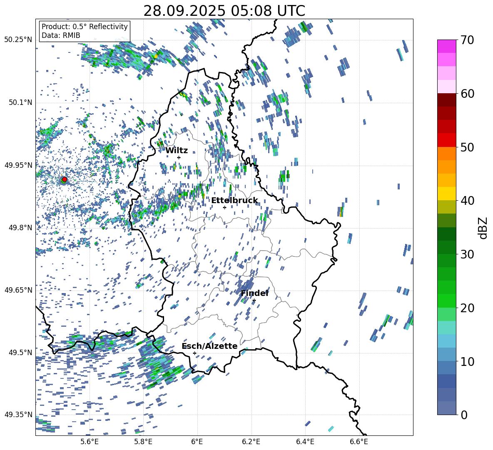493x450 pixels.
Task: Click the red radar site marker
Action: pyautogui.click(x=65, y=179)
